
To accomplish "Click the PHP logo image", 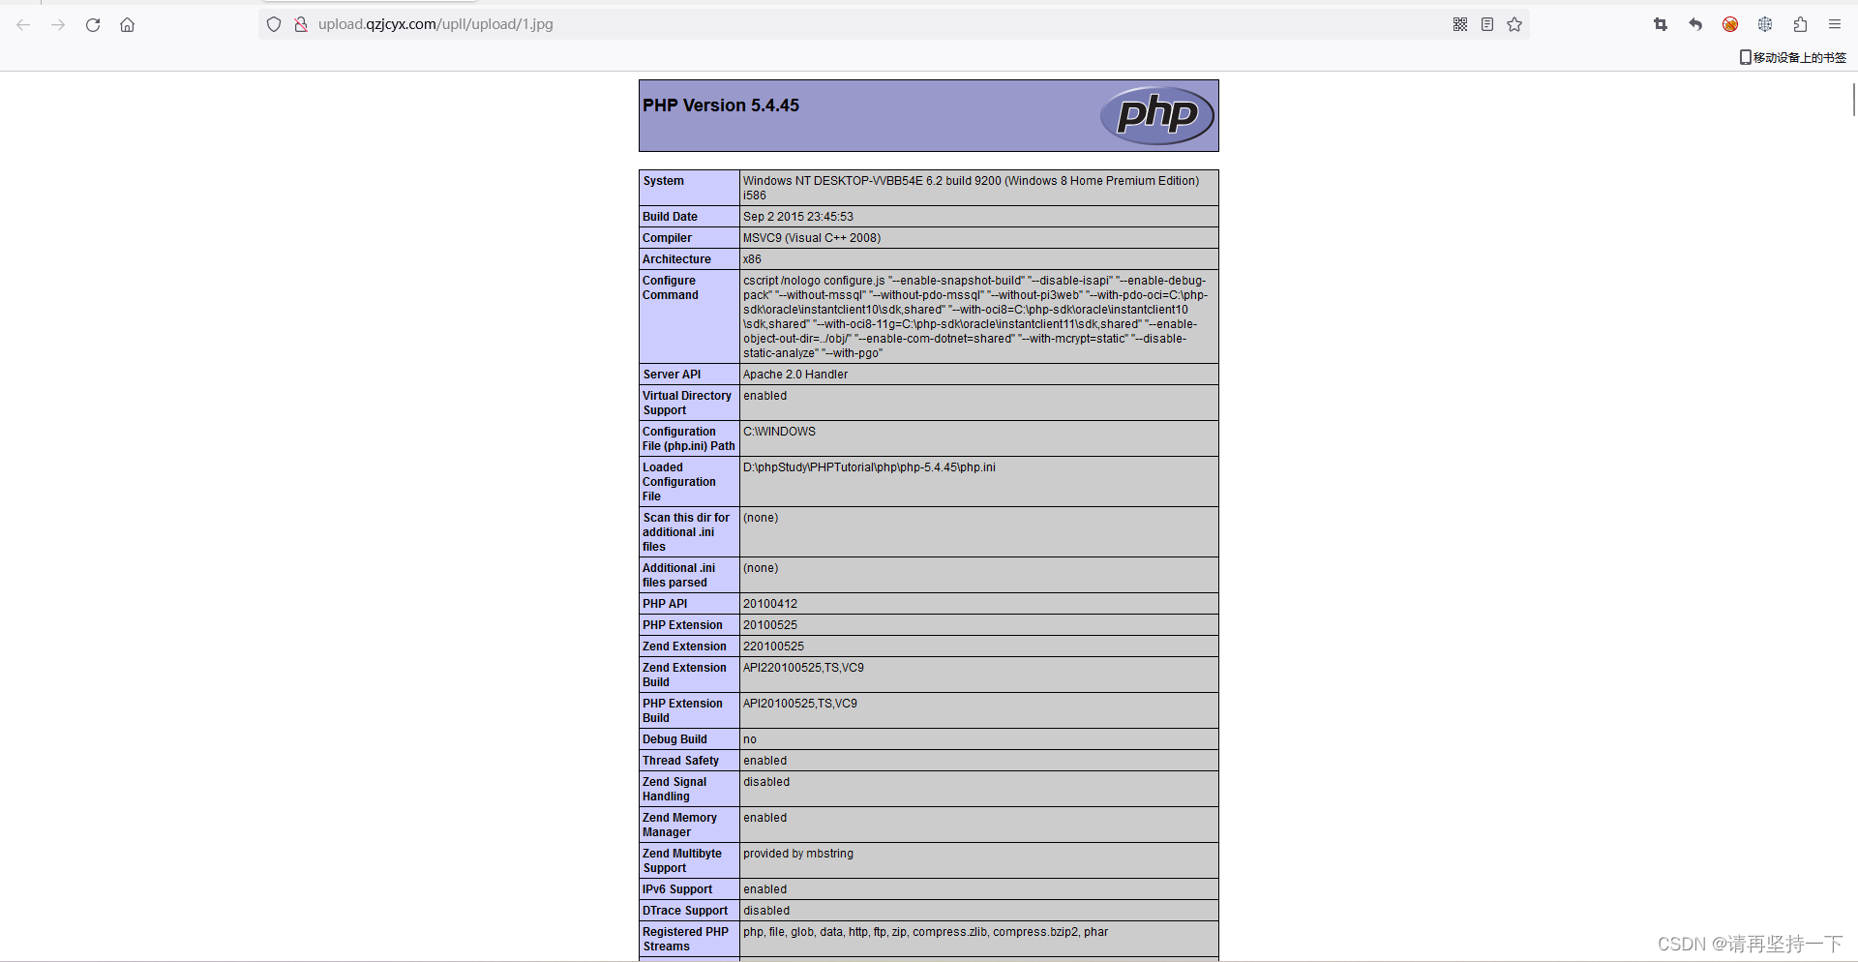I will (x=1156, y=115).
